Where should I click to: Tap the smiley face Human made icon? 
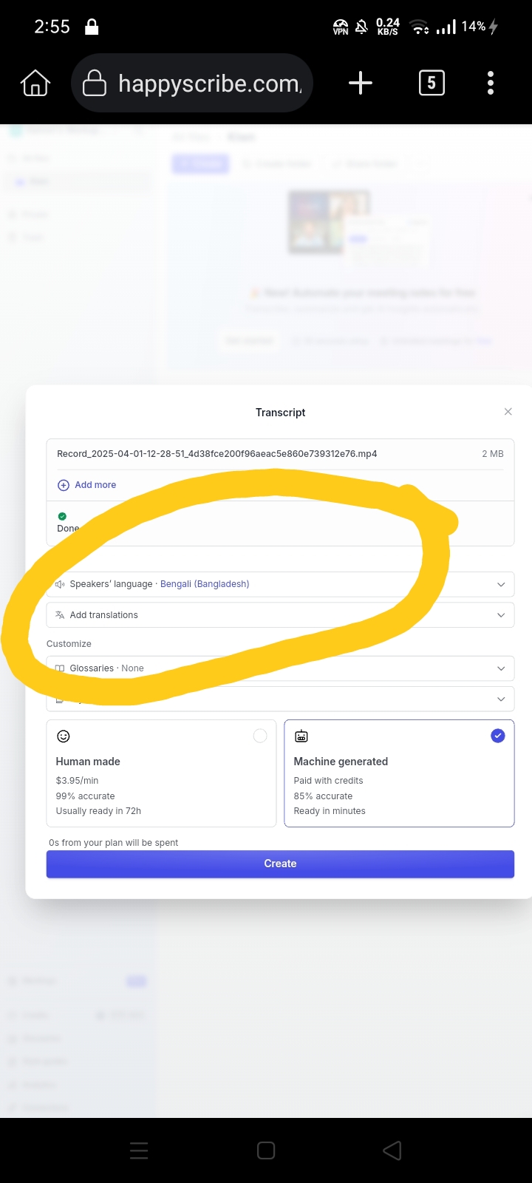[64, 736]
